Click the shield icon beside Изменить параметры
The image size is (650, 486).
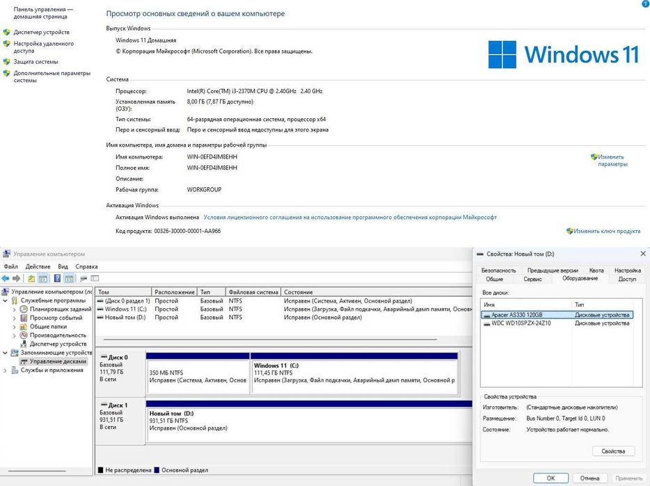coord(594,156)
